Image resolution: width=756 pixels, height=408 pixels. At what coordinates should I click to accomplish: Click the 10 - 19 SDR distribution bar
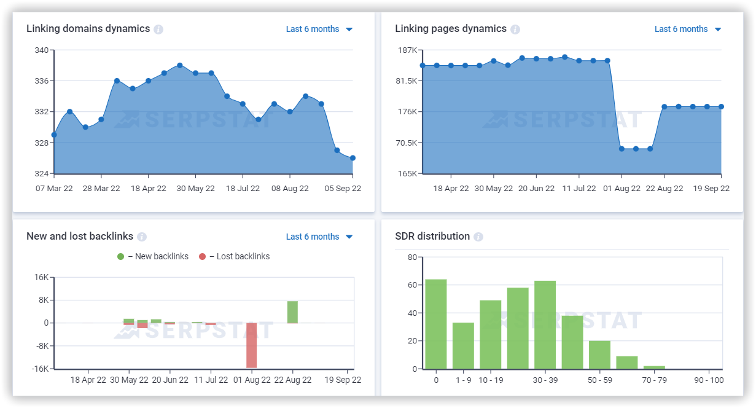pos(490,335)
